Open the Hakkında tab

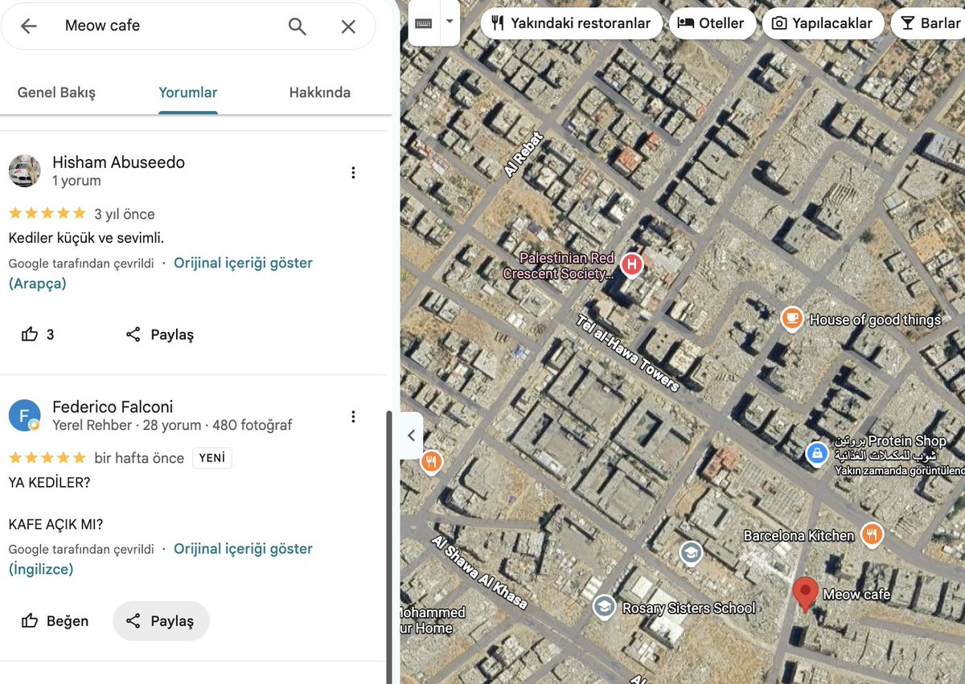click(320, 92)
